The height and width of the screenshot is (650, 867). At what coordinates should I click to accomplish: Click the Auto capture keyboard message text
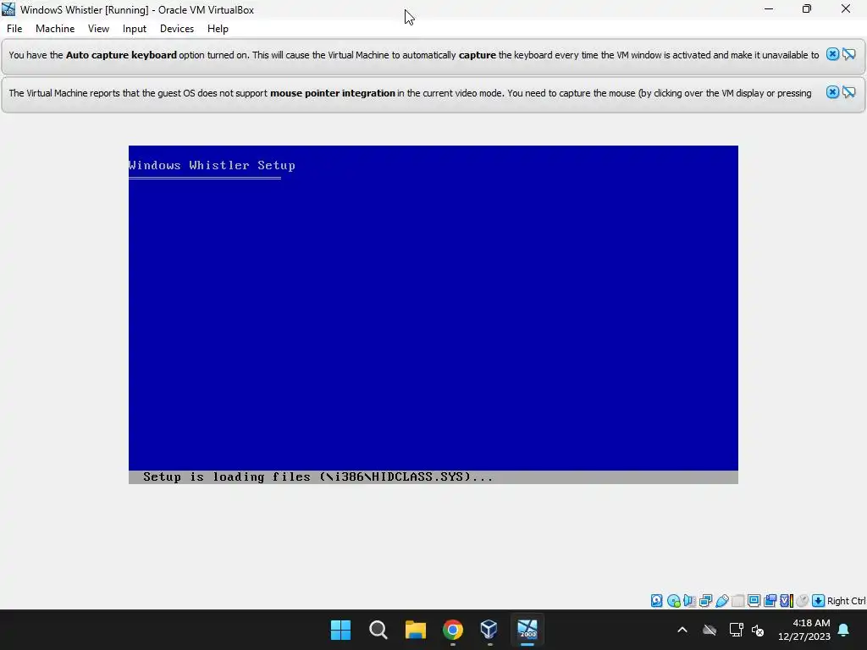tap(413, 55)
